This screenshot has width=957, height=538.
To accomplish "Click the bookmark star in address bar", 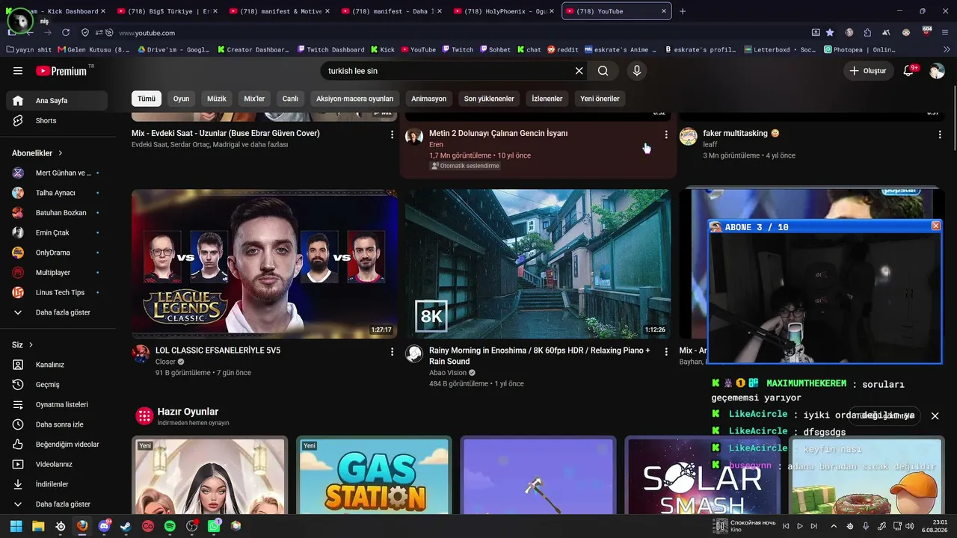I will point(830,33).
